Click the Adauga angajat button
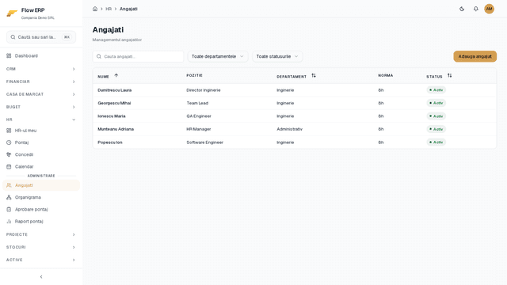 coord(475,56)
